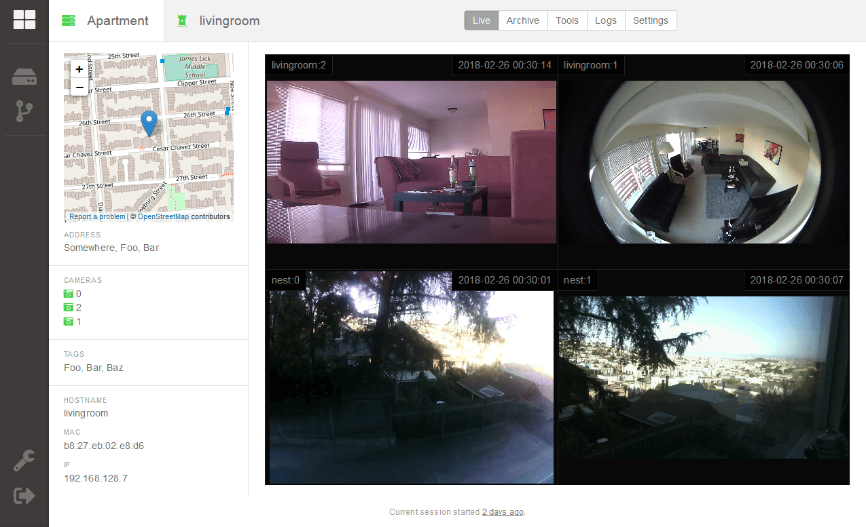Open the livingroom:2 camera feed
The image size is (866, 527).
click(x=412, y=162)
